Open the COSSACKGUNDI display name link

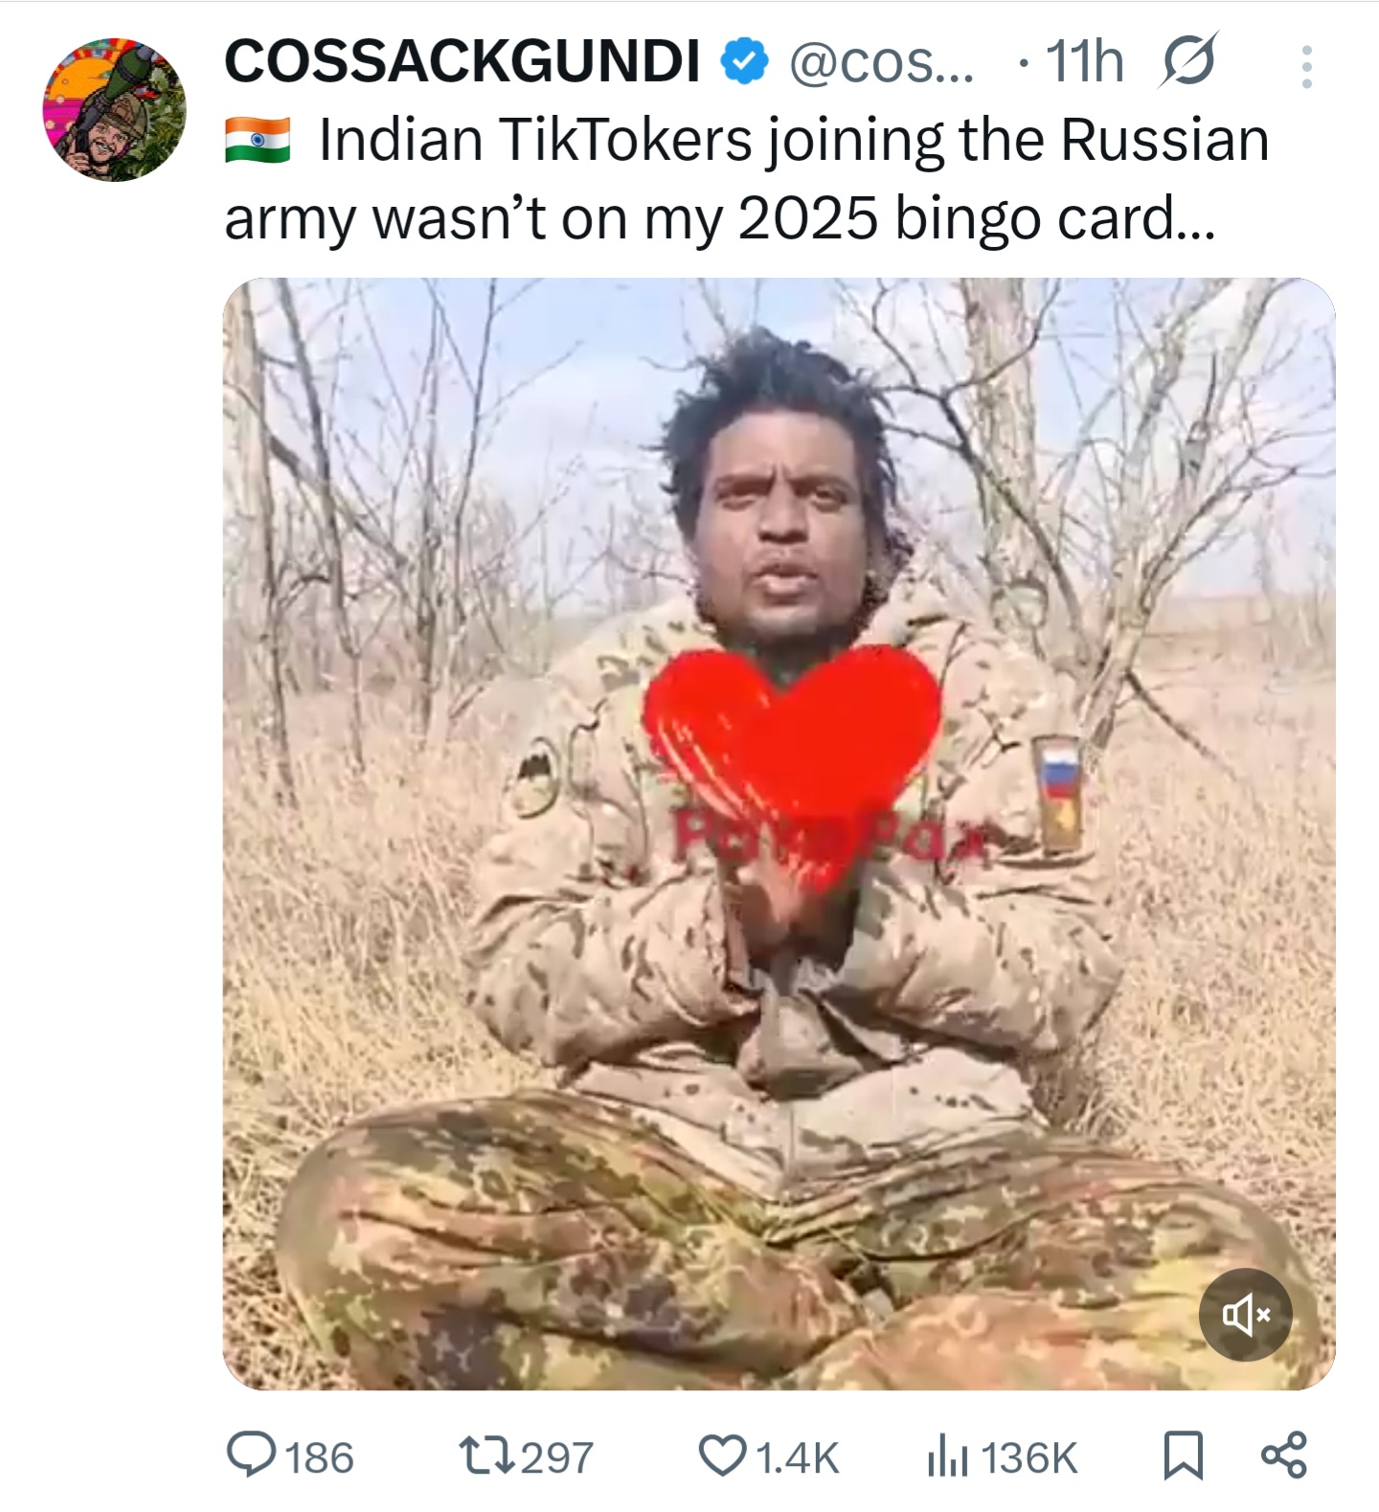[x=462, y=62]
